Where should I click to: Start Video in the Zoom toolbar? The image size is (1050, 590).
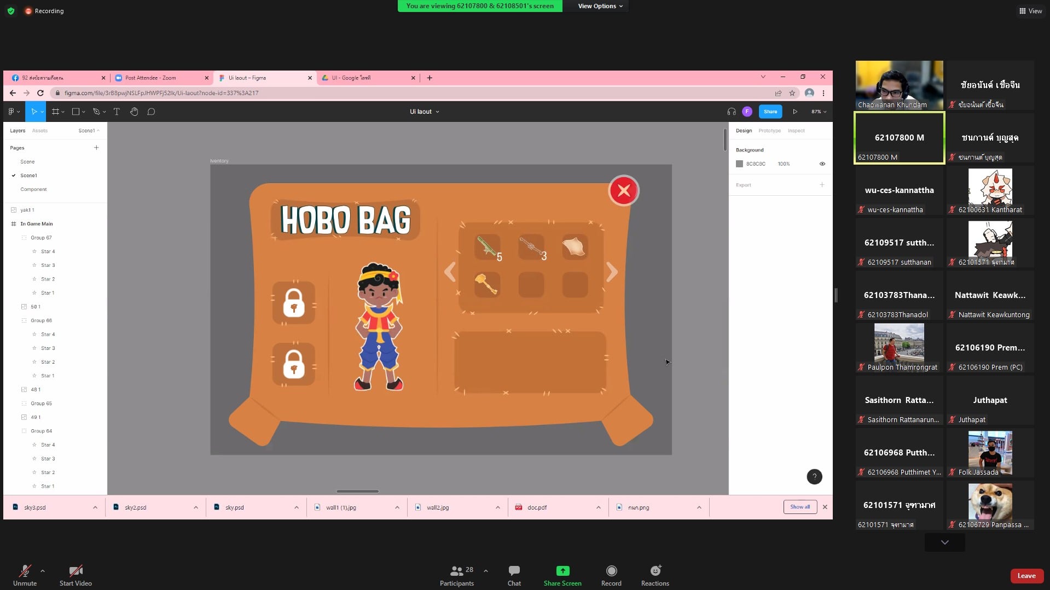click(x=76, y=575)
